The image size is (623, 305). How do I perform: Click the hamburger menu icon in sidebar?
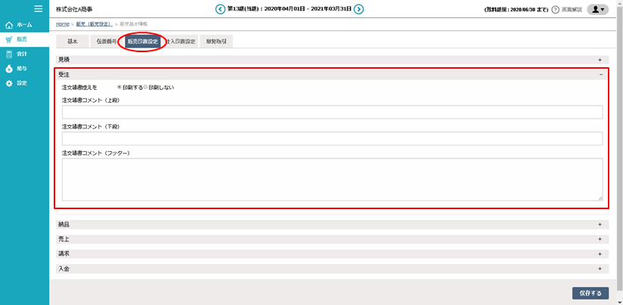pyautogui.click(x=38, y=8)
